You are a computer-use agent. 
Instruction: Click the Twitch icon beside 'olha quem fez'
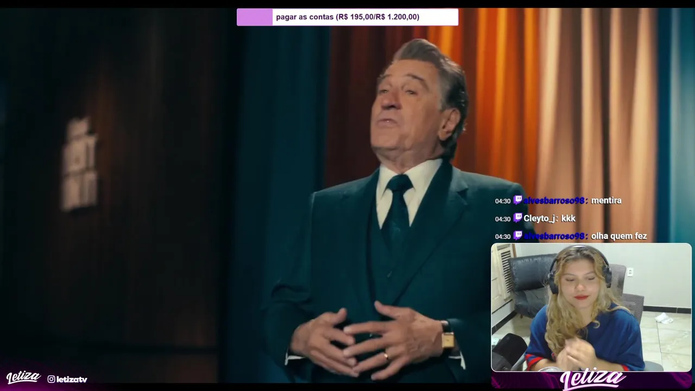pos(518,236)
